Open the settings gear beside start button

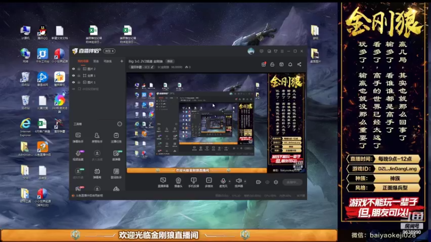(x=276, y=182)
